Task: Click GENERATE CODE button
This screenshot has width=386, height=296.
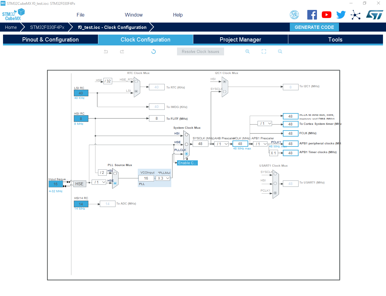Action: point(314,27)
